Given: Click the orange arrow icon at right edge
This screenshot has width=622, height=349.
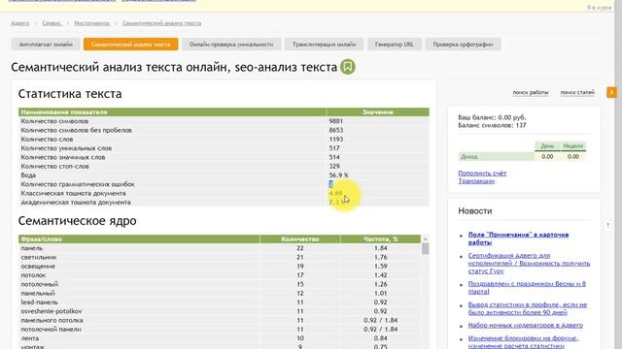Looking at the screenshot, I should (x=611, y=92).
